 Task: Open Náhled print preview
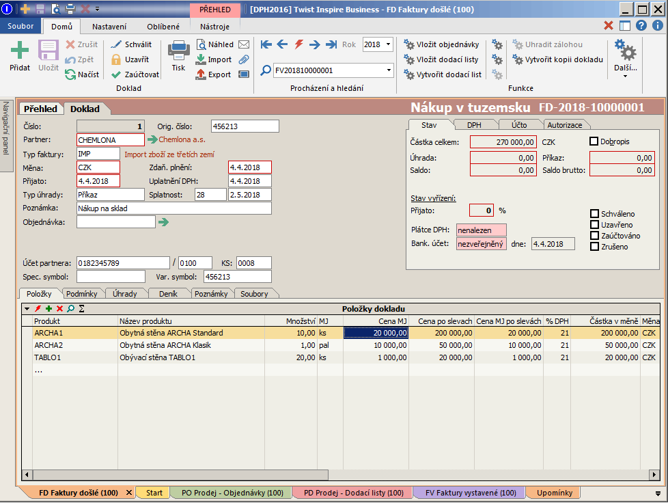214,44
